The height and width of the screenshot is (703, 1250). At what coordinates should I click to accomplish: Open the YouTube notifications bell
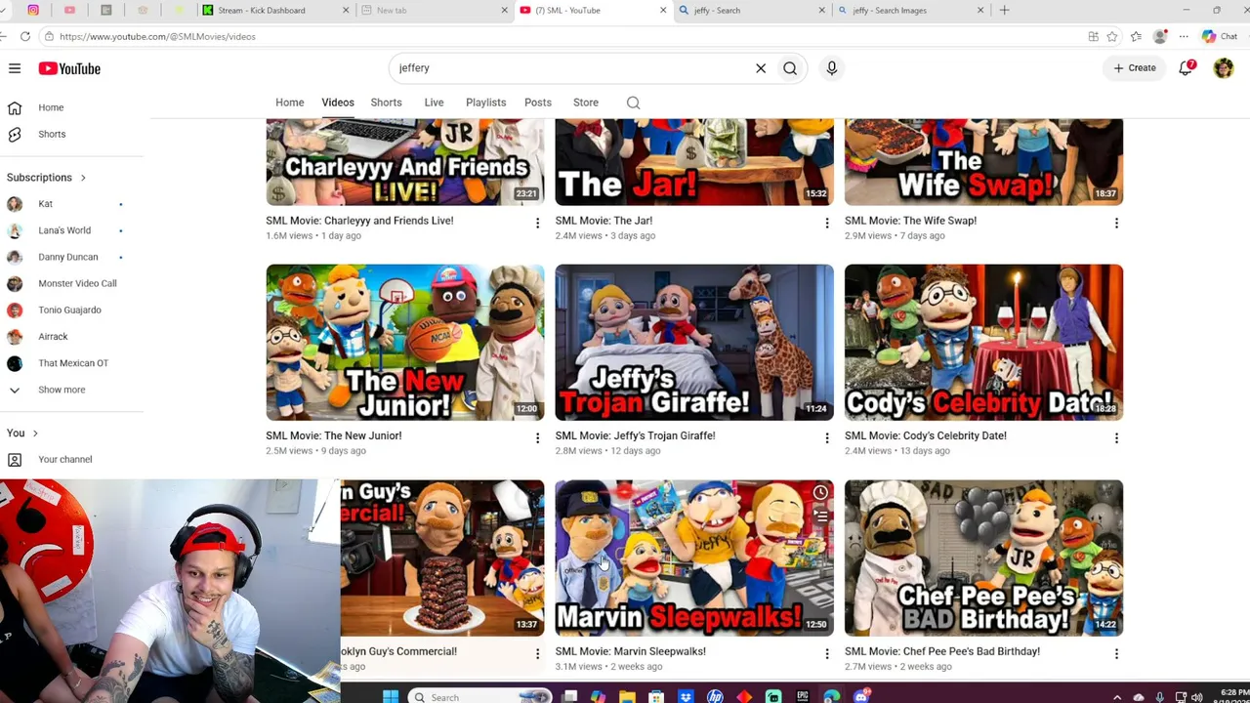[x=1187, y=68]
